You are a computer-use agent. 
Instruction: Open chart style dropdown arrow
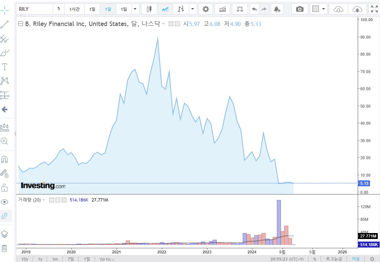(193, 9)
